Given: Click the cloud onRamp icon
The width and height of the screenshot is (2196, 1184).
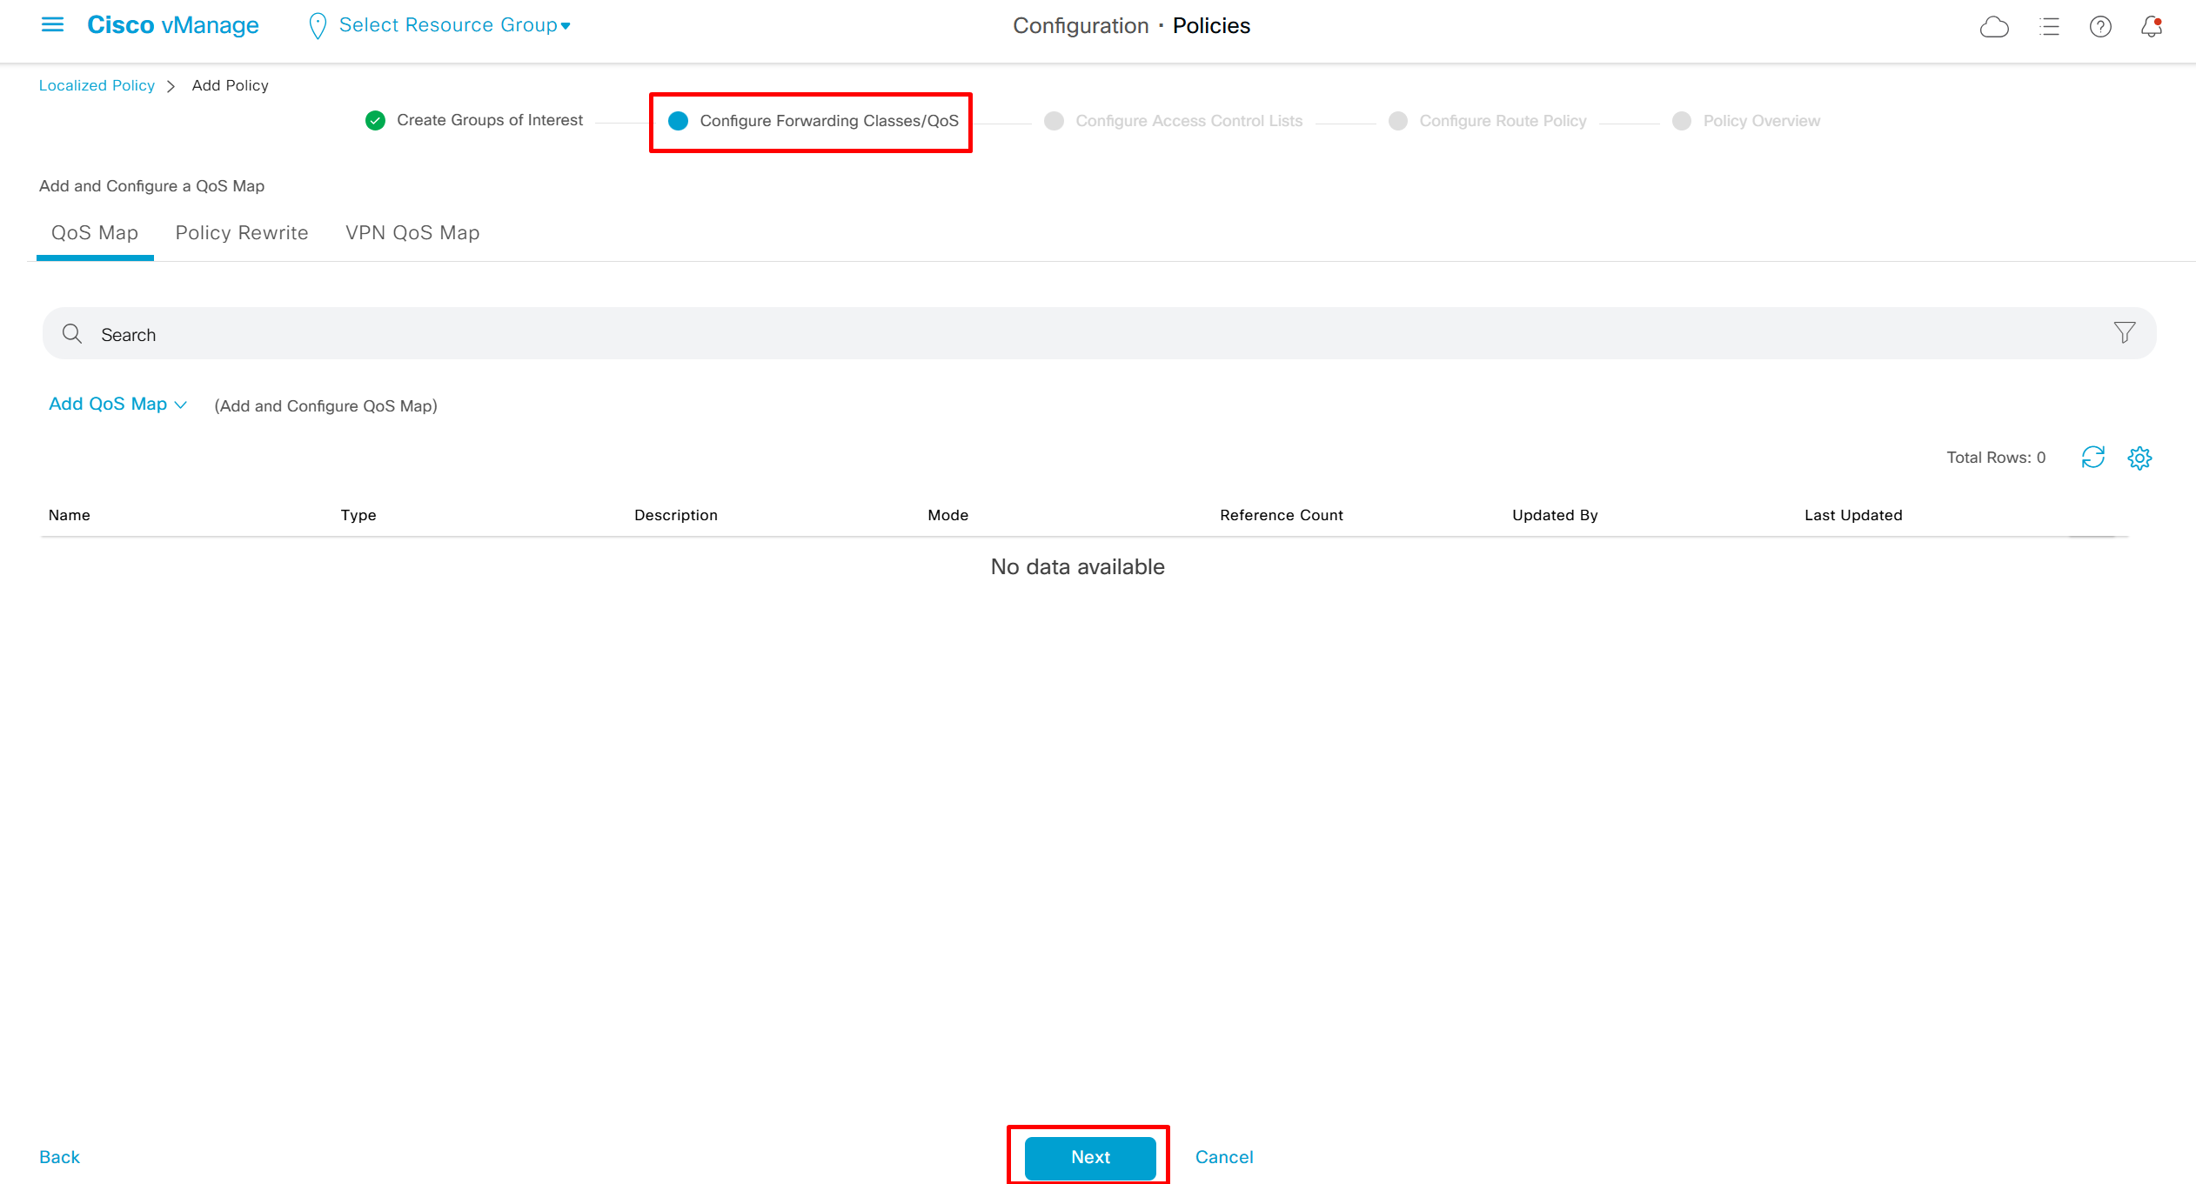Looking at the screenshot, I should [x=1994, y=27].
